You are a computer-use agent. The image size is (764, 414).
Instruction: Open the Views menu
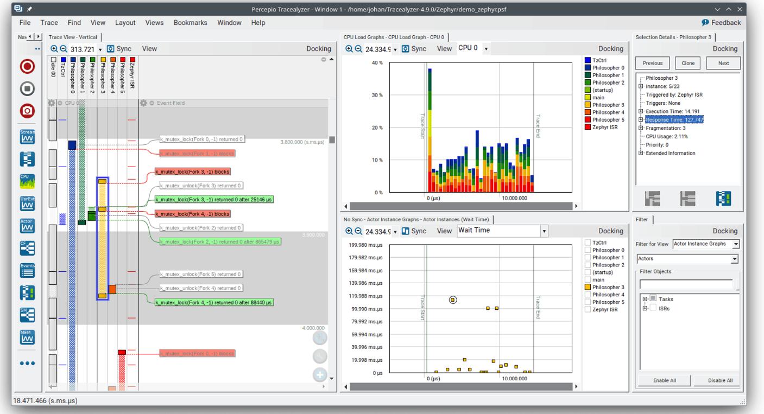[x=154, y=23]
